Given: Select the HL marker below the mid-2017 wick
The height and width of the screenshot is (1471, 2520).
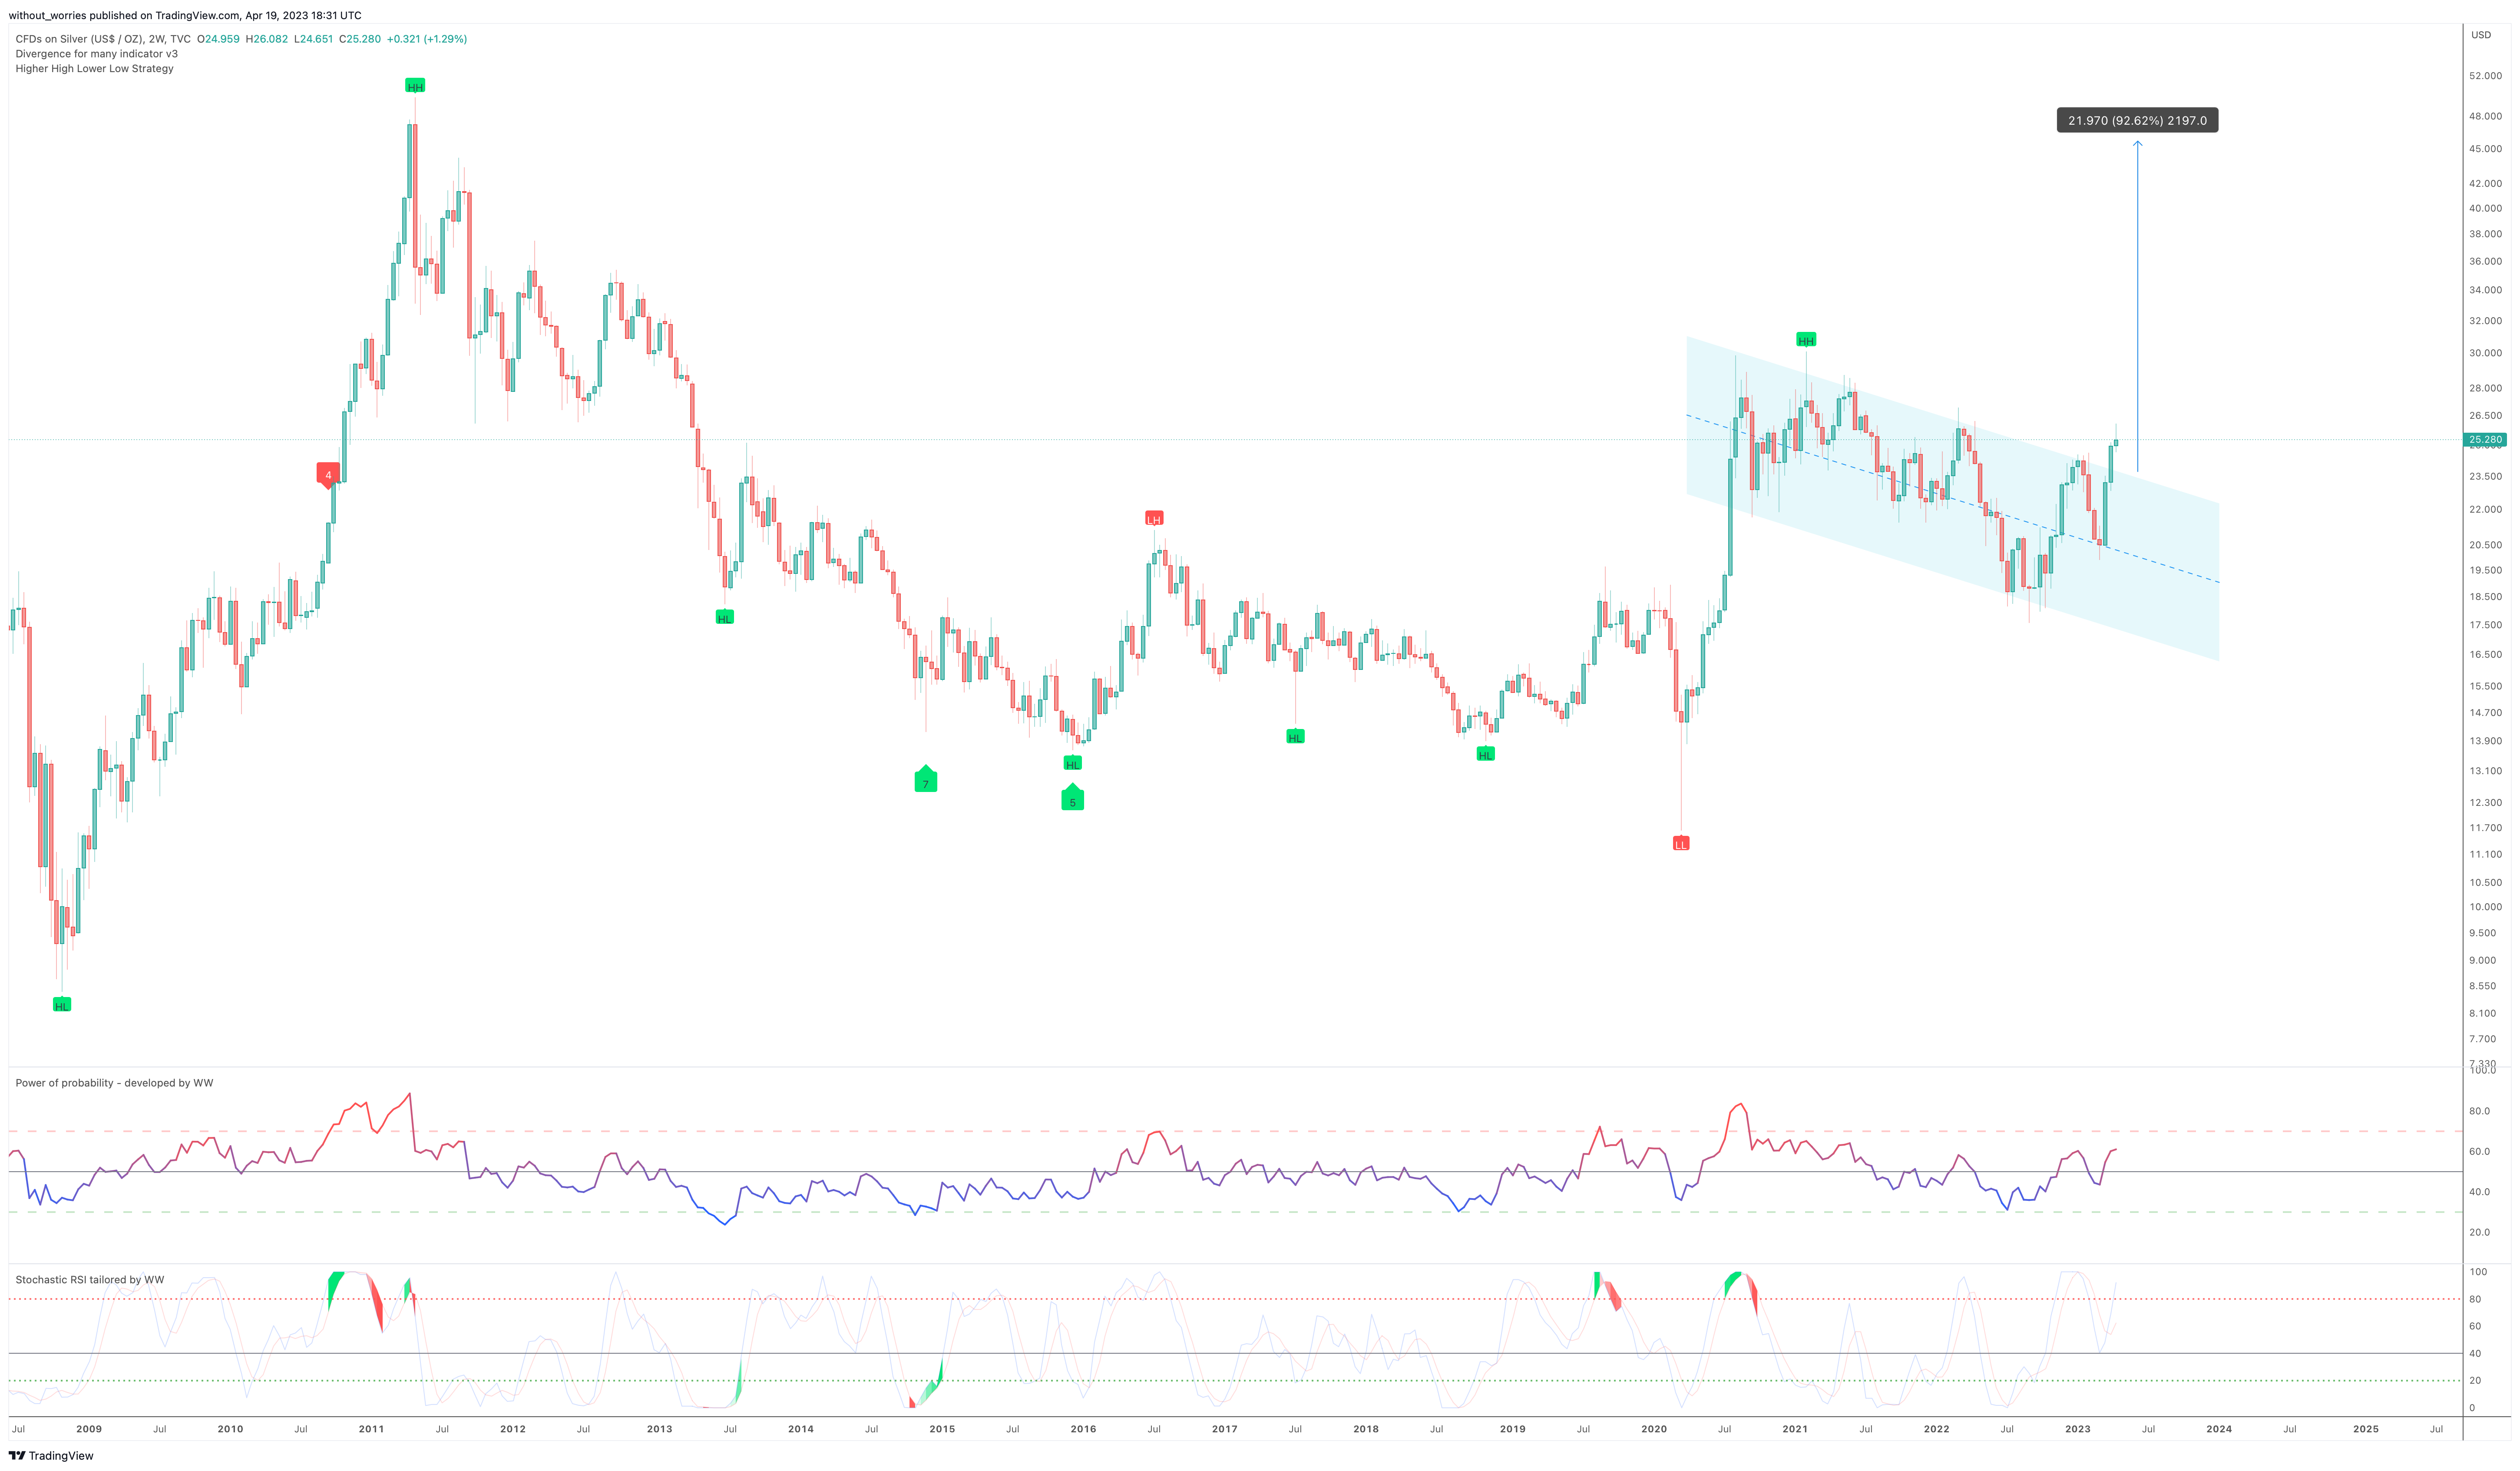Looking at the screenshot, I should [1295, 737].
